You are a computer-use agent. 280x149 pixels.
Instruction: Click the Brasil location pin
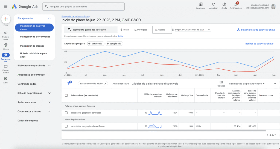pyautogui.click(x=121, y=30)
